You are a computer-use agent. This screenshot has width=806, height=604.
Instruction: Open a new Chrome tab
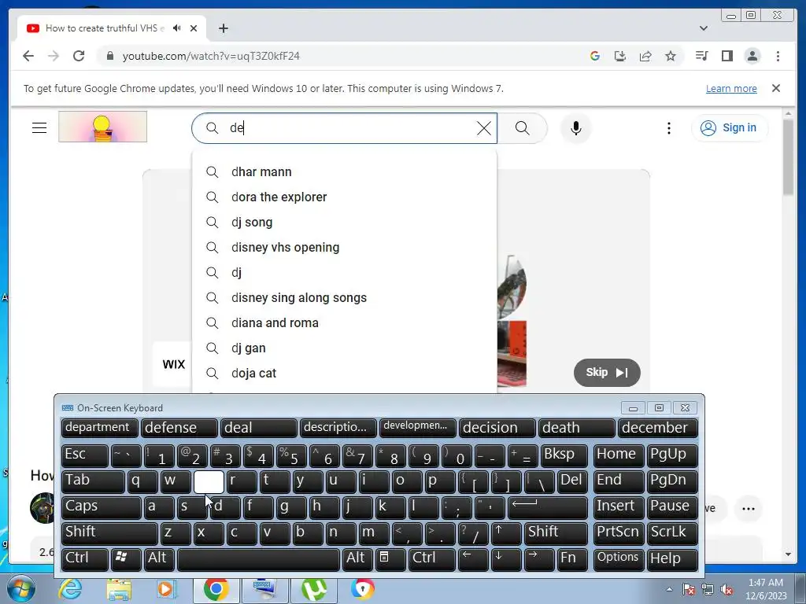click(223, 28)
